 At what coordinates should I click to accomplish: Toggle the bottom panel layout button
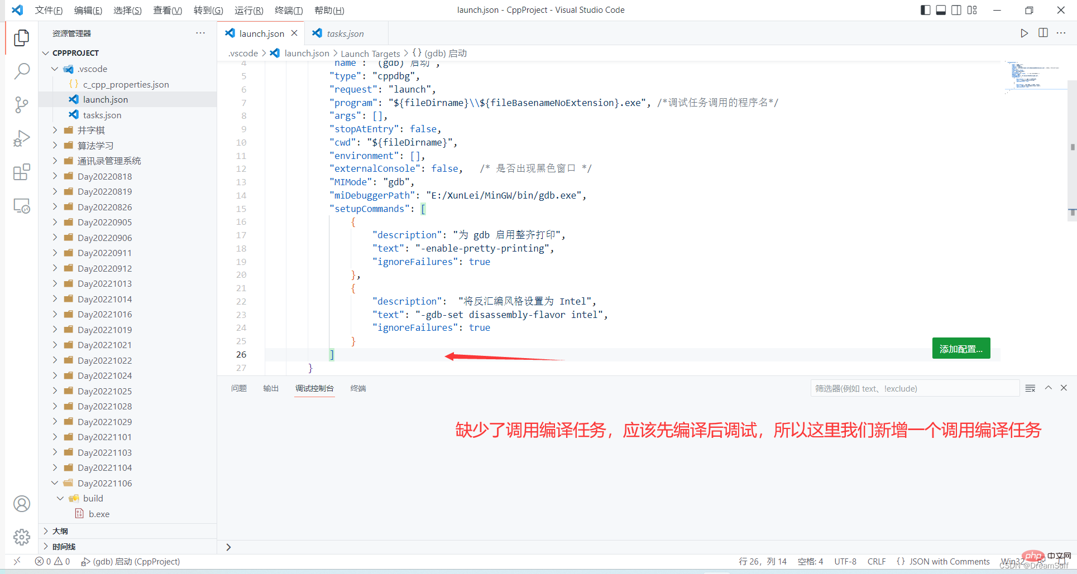point(941,10)
